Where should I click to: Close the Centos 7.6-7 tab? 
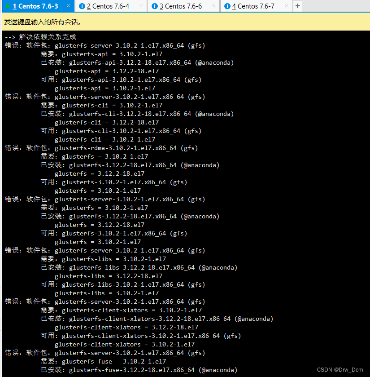point(286,6)
